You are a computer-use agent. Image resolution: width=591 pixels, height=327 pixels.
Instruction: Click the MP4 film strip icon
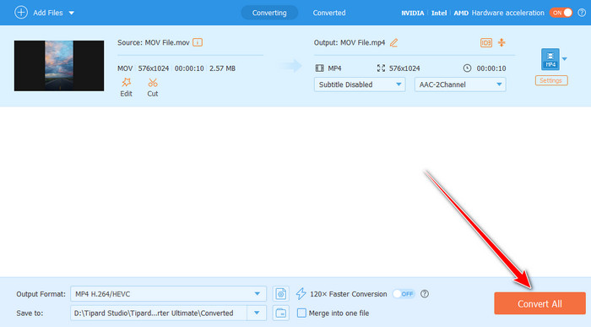(x=320, y=68)
